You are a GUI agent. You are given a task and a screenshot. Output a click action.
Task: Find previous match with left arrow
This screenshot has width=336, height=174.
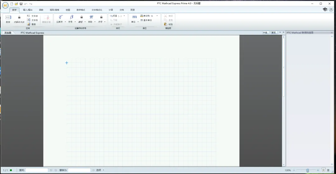[51, 170]
